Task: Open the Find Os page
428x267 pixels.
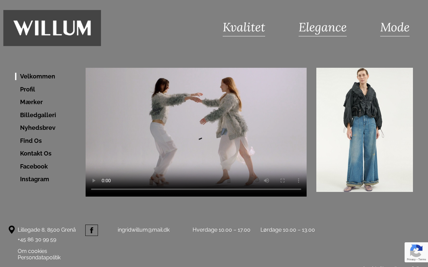Action: point(31,141)
